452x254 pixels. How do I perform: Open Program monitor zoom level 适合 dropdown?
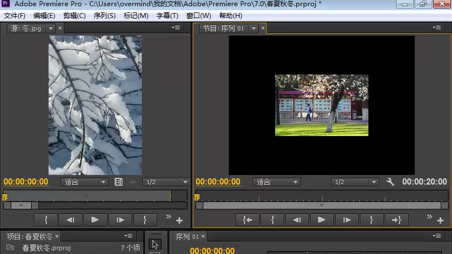[276, 182]
